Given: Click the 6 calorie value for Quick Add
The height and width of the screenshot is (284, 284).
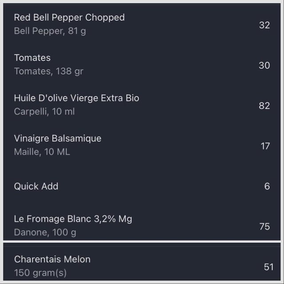Looking at the screenshot, I should (267, 186).
